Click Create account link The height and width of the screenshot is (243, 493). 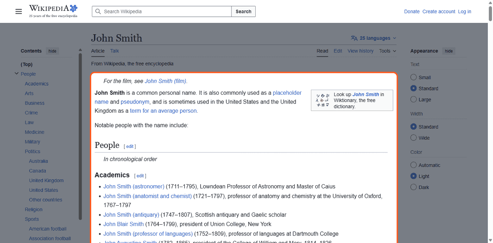[x=439, y=12]
